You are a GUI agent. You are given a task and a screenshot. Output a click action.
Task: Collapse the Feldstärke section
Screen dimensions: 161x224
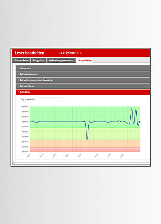click(x=83, y=92)
